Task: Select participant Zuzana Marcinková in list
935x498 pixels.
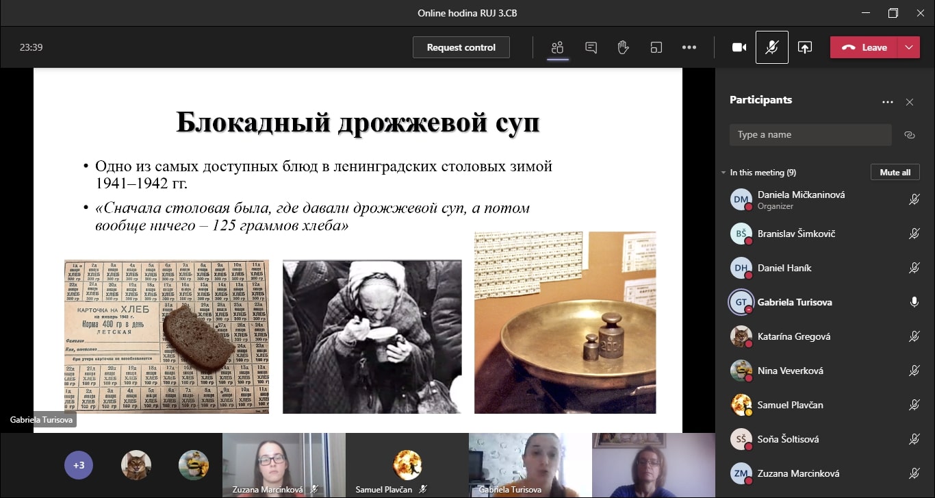Action: pos(825,473)
